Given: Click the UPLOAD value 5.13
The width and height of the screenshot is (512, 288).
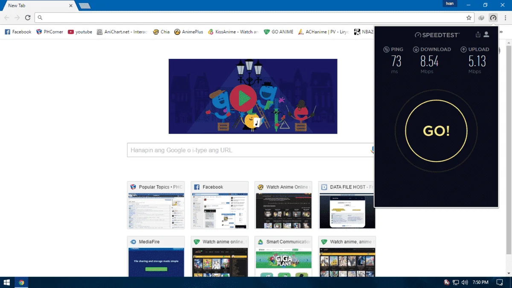Looking at the screenshot, I should (477, 61).
